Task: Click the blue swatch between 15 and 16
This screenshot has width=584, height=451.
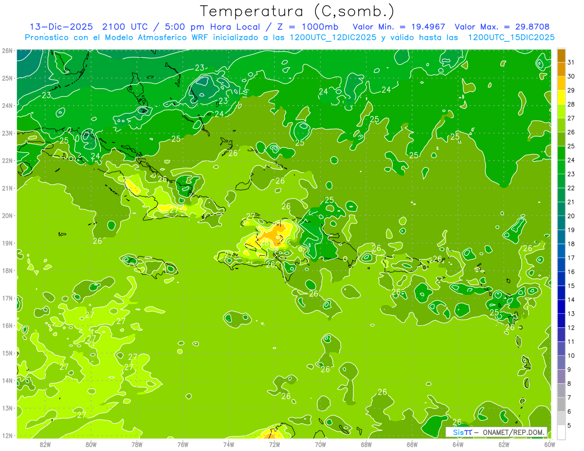Action: point(562,279)
